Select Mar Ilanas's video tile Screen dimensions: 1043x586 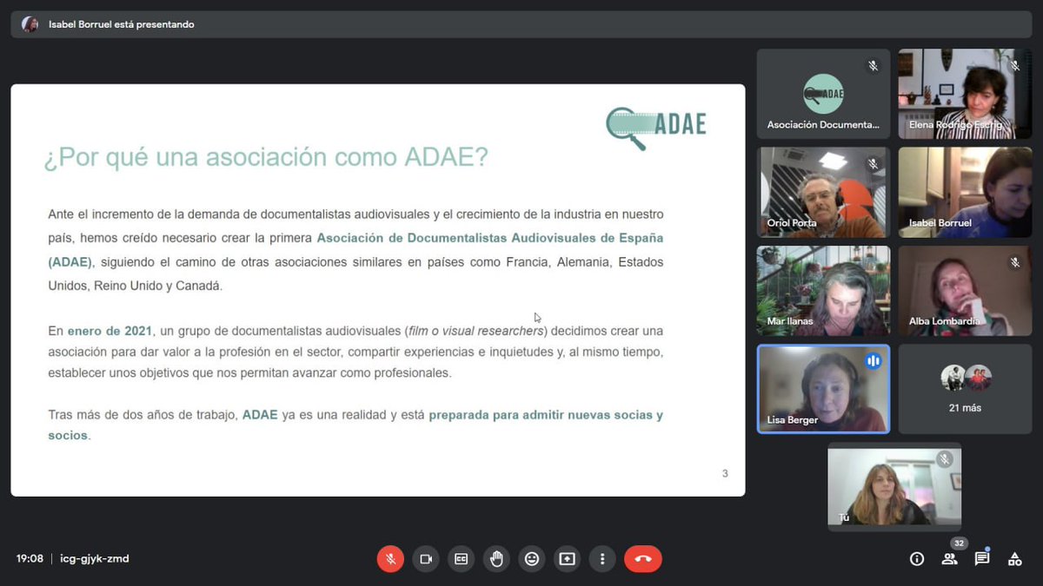click(824, 291)
